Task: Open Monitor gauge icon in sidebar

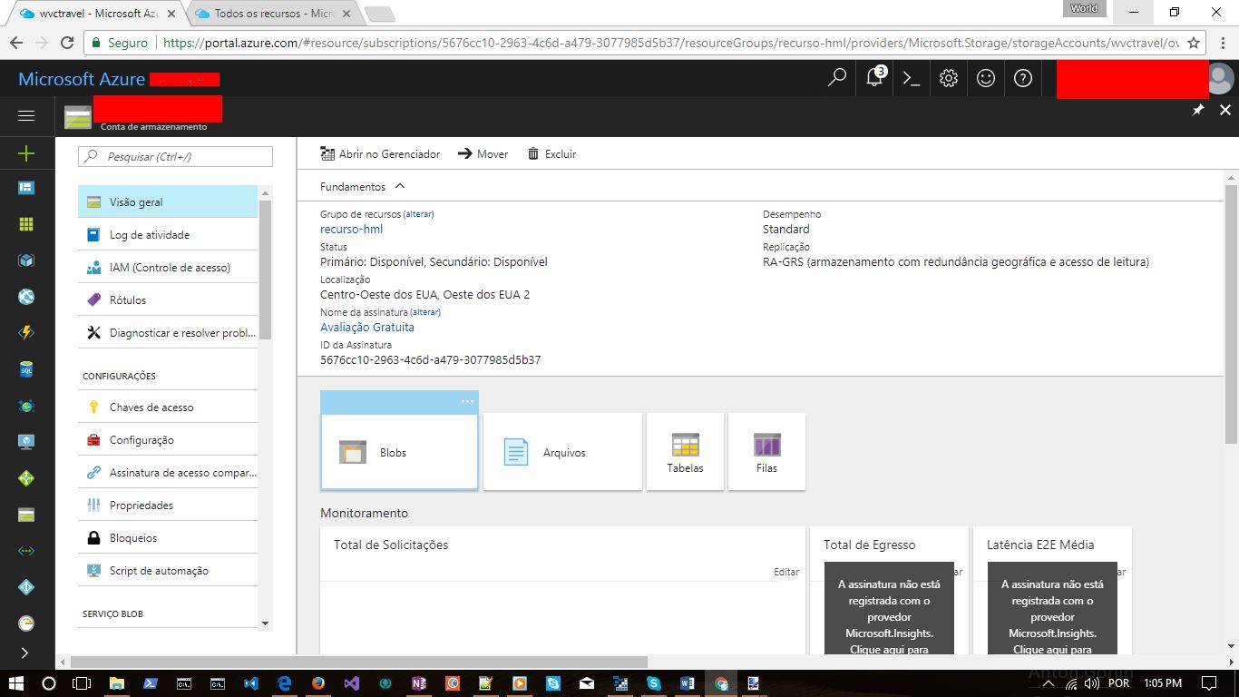Action: 26,623
